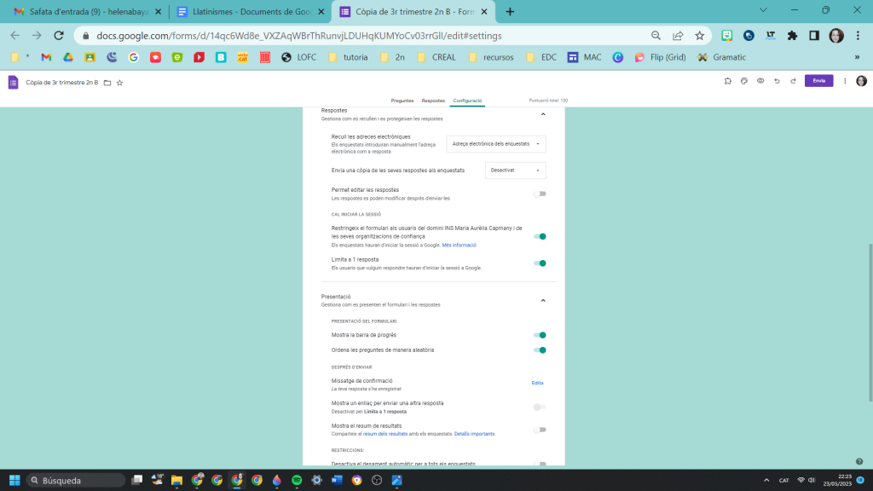
Task: Star the form next to its title
Action: click(x=119, y=83)
